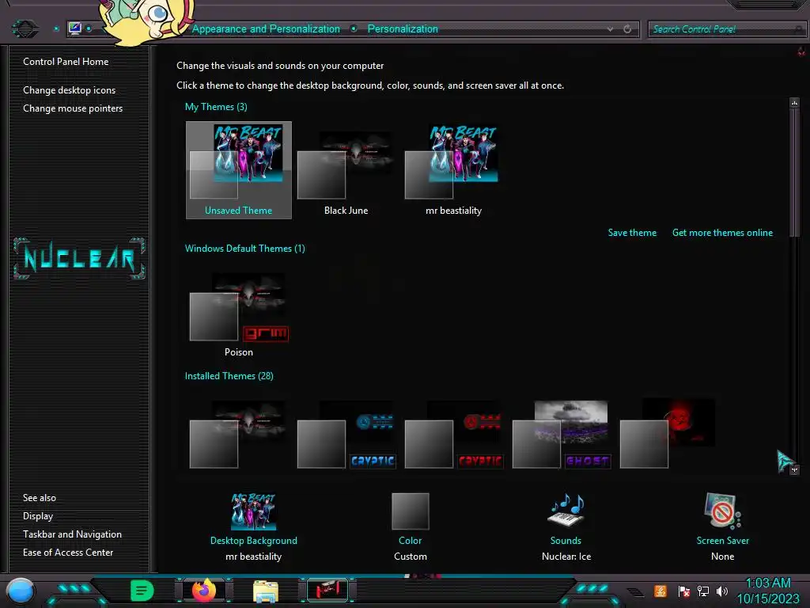
Task: Click the orange tray application icon
Action: pyautogui.click(x=660, y=591)
